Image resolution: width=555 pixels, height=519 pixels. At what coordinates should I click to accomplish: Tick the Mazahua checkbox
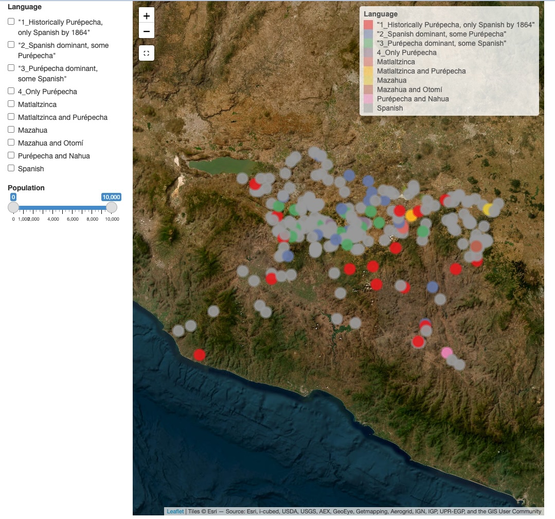coord(11,130)
